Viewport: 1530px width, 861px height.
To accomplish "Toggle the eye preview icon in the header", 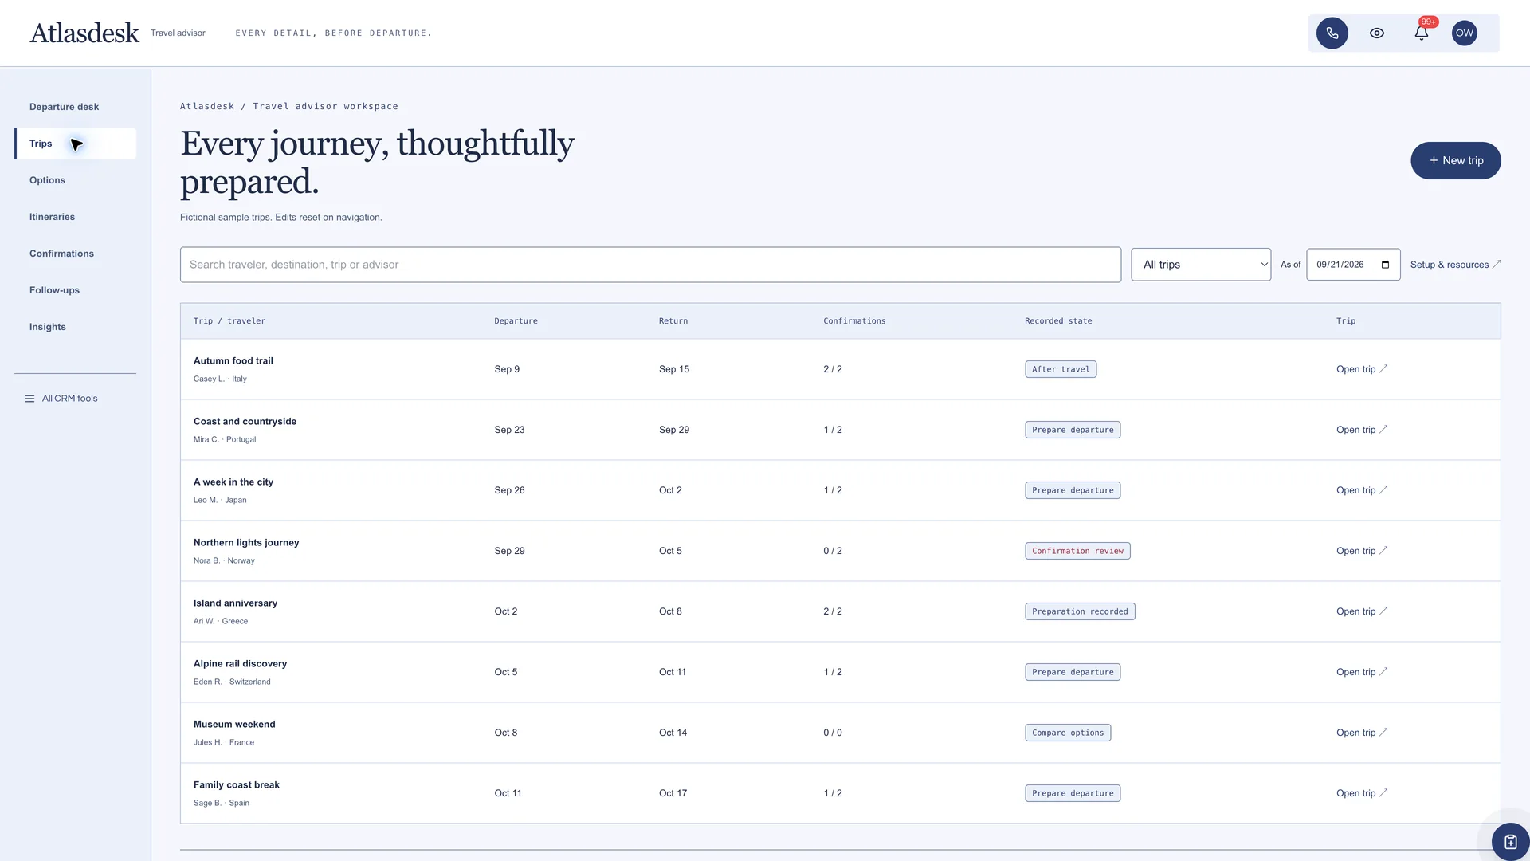I will click(1376, 33).
